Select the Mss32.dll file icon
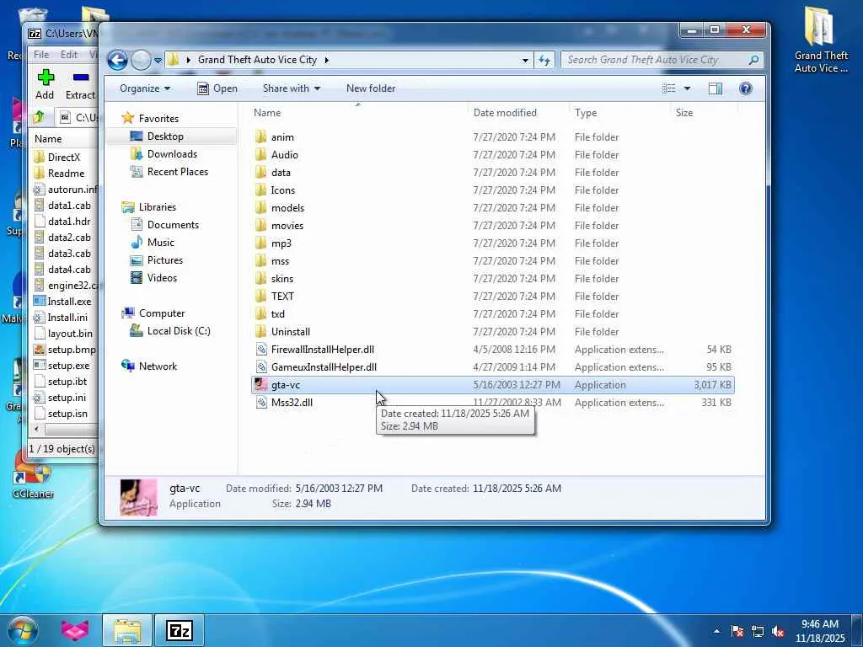This screenshot has width=863, height=647. tap(261, 402)
